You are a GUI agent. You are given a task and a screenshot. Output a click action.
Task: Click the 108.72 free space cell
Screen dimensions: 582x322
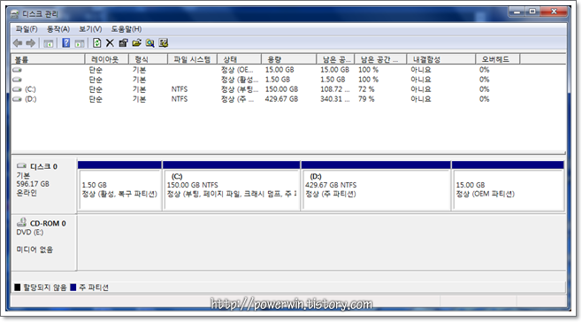tap(335, 89)
